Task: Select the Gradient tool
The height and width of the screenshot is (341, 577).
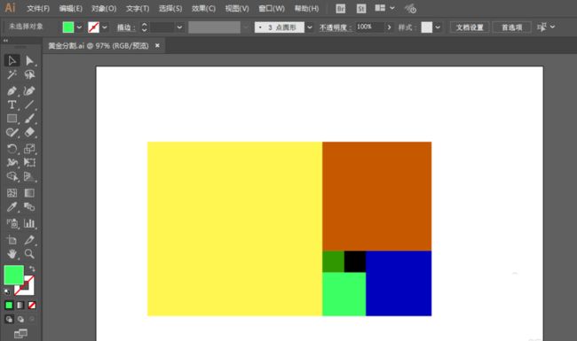Action: click(29, 193)
